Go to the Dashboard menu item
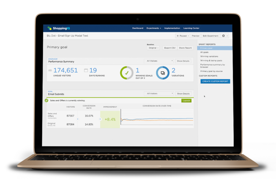Viewport: 276px width, 184px height. 138,28
